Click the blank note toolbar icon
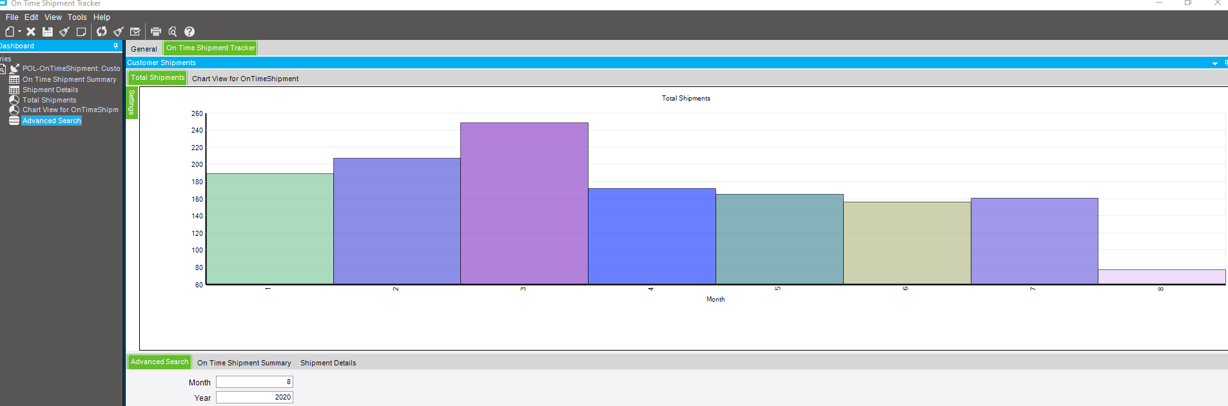 click(81, 32)
